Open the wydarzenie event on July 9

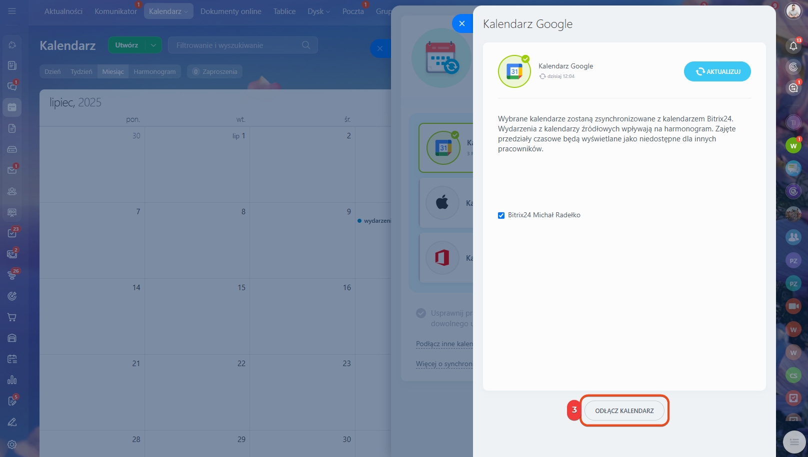point(375,221)
